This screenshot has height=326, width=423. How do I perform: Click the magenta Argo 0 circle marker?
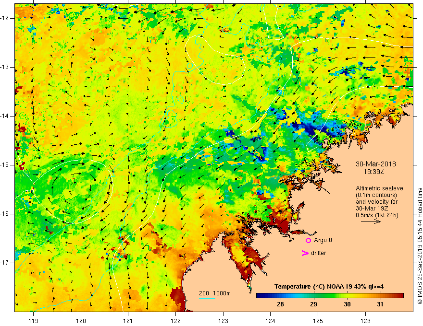(x=308, y=240)
